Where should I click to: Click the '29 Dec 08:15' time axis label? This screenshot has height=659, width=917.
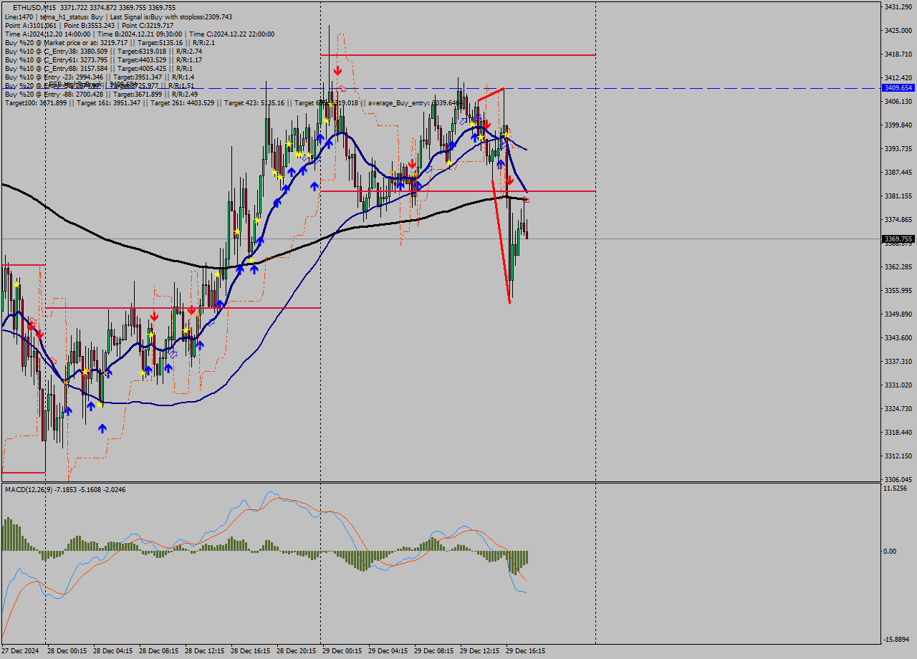pos(433,651)
